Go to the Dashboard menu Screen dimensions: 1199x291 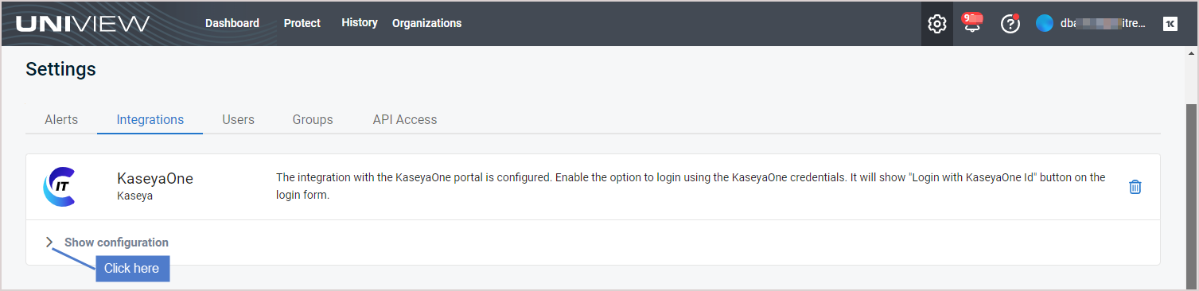(232, 23)
